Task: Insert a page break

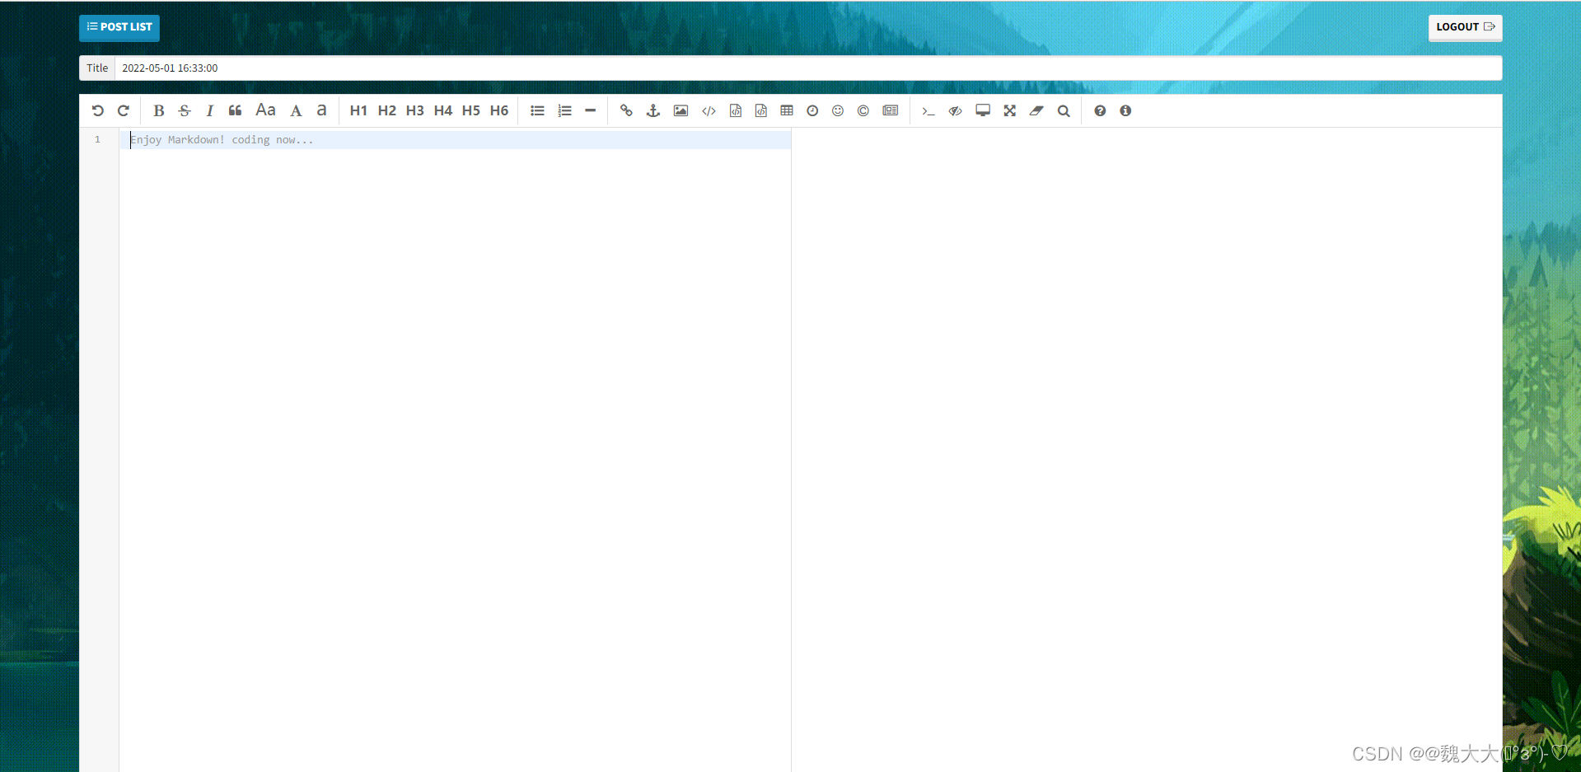Action: point(891,110)
